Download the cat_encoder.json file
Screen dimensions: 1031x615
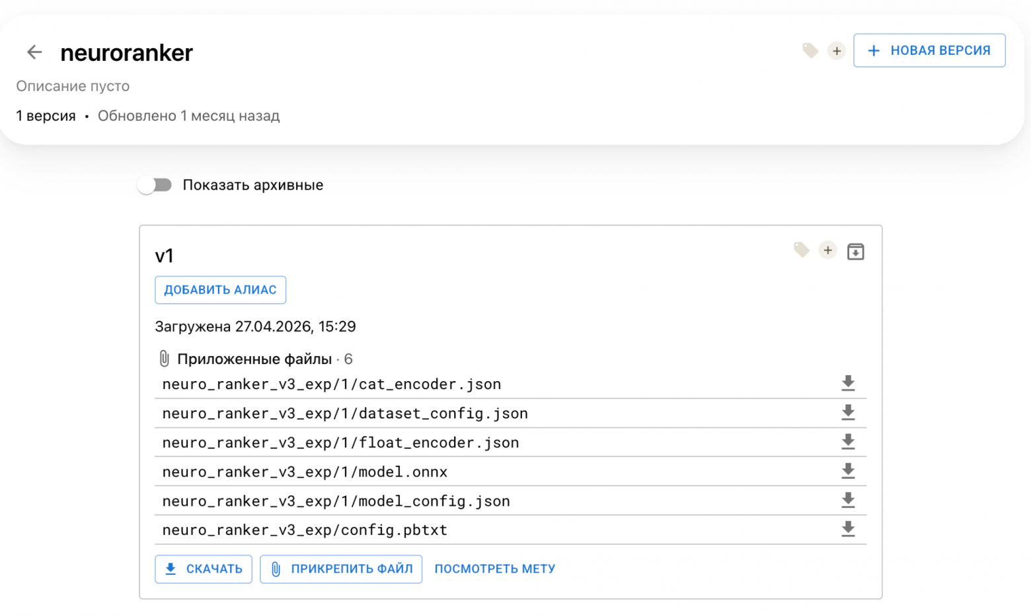(x=848, y=384)
